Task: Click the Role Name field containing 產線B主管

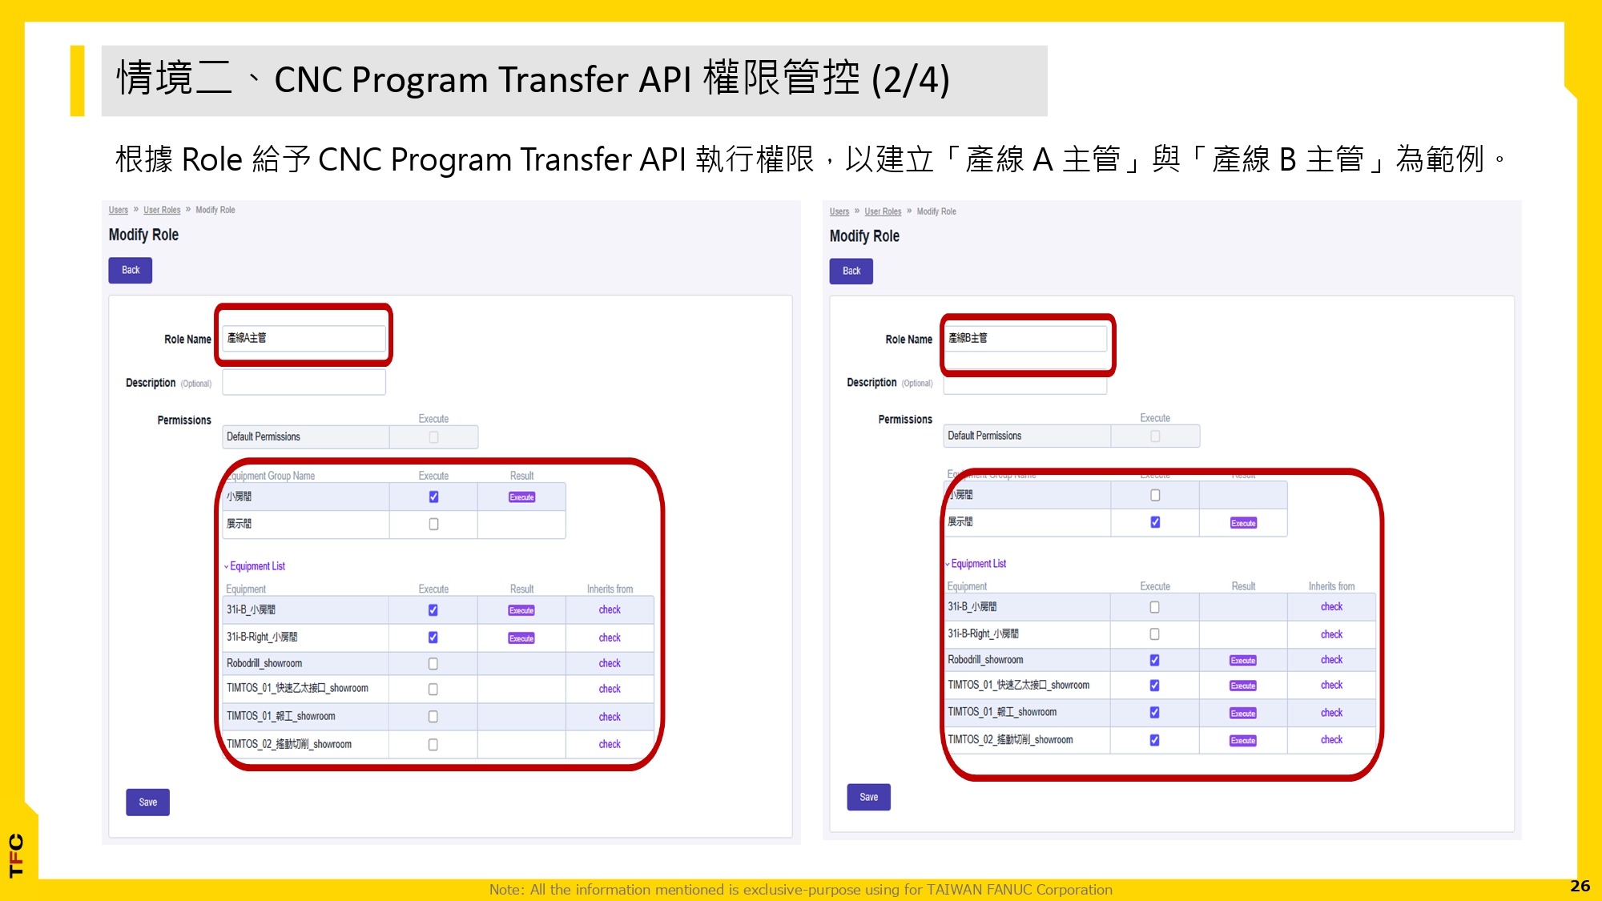Action: 1025,338
